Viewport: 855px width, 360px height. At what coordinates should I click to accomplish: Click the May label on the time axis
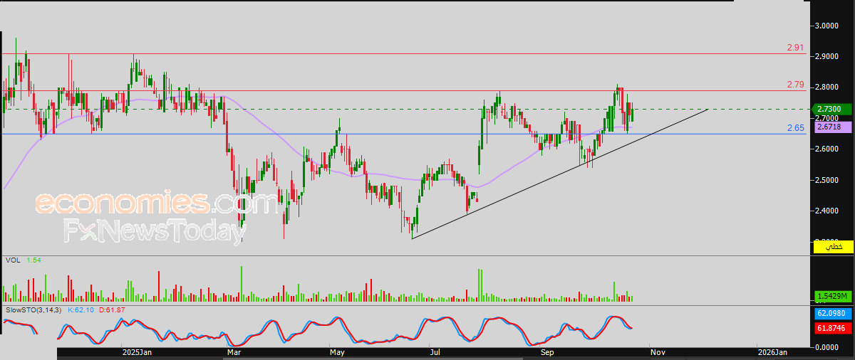click(x=336, y=352)
